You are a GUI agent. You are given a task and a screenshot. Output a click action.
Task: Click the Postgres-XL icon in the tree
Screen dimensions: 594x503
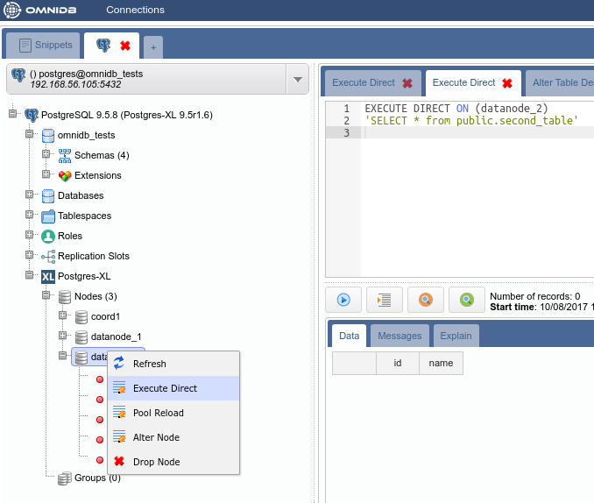pyautogui.click(x=48, y=276)
